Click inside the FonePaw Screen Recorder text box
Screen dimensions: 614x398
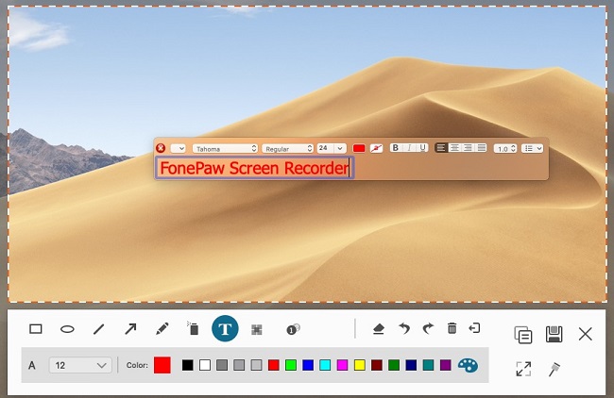click(254, 168)
